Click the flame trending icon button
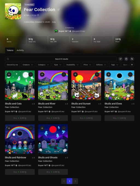This screenshot has width=140, height=186. pyautogui.click(x=126, y=59)
